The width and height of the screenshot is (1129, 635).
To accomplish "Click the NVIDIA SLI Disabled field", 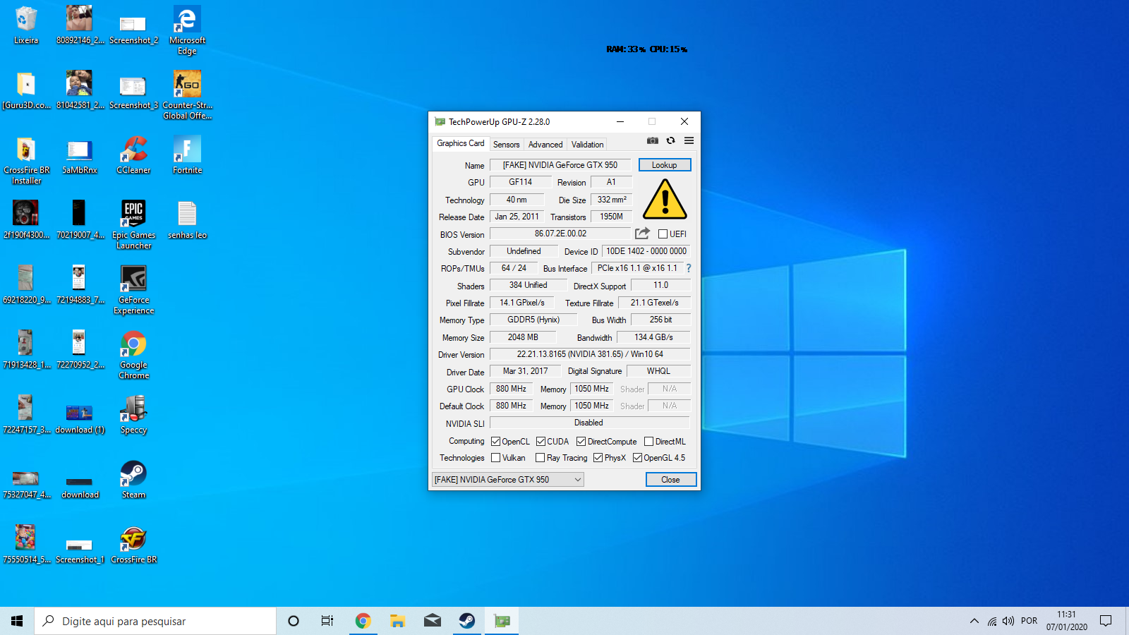I will coord(588,423).
